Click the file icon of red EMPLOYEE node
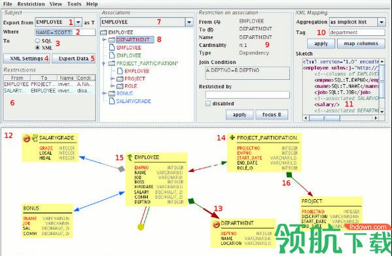Viewport: 392px width, 258px height. coord(113,48)
